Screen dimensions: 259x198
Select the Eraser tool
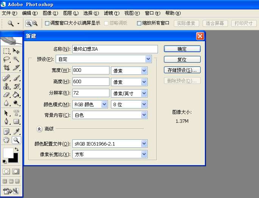pos(6,94)
